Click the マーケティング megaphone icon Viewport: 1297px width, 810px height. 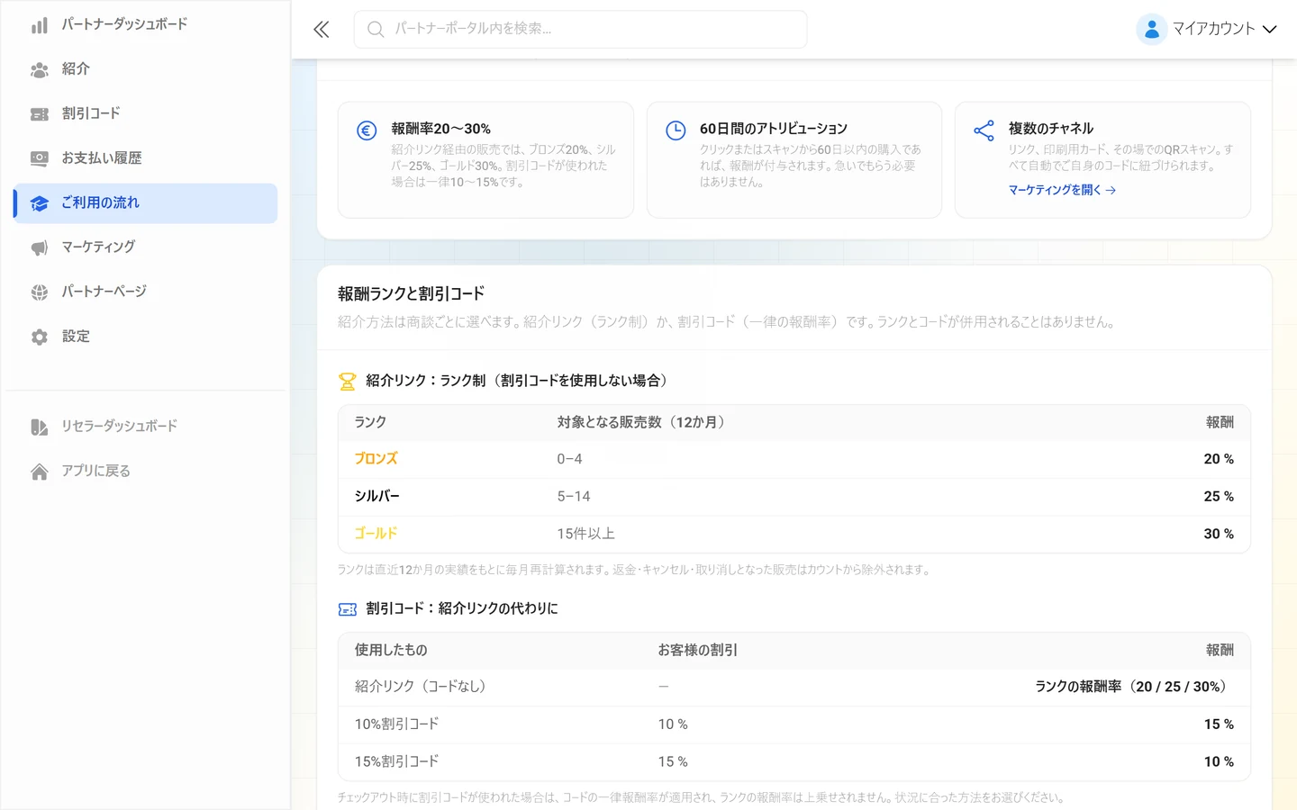39,247
